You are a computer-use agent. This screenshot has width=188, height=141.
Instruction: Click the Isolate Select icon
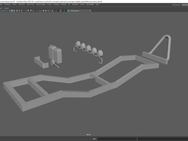click(40, 11)
